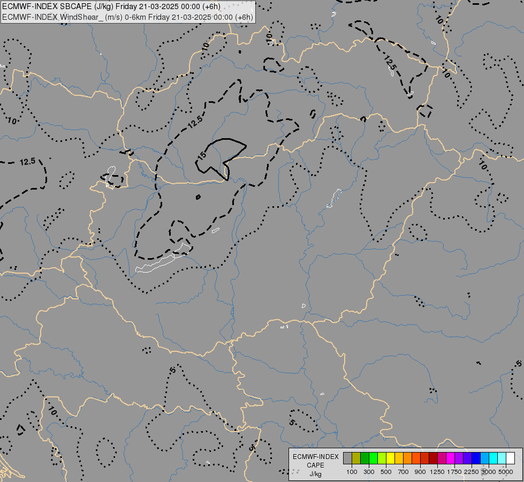Screen dimensions: 524x482
Task: Click the dark green legend swatch
Action: pos(365,458)
